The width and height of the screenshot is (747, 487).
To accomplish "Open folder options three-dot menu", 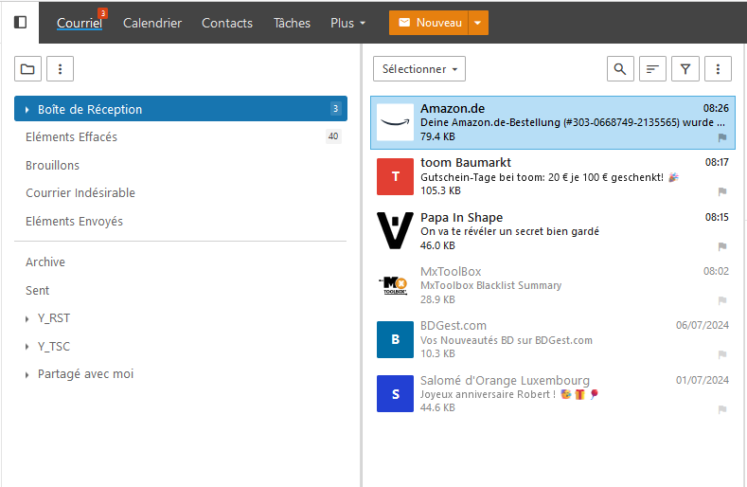I will [x=60, y=68].
